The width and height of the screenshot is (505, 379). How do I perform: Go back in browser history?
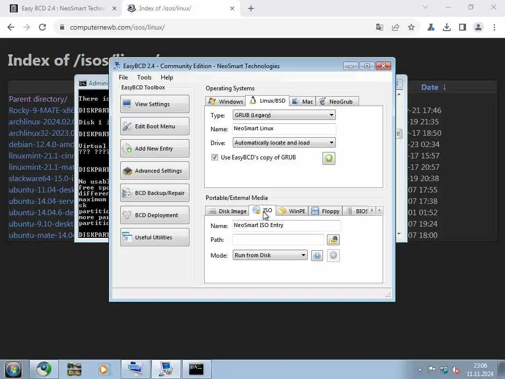11,27
